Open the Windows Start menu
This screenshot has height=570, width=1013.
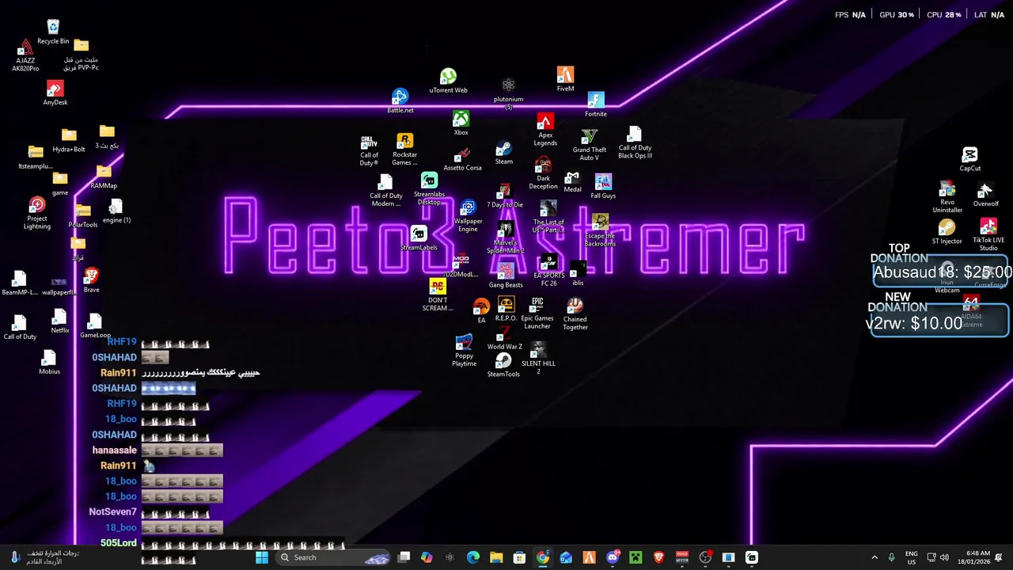[x=262, y=557]
